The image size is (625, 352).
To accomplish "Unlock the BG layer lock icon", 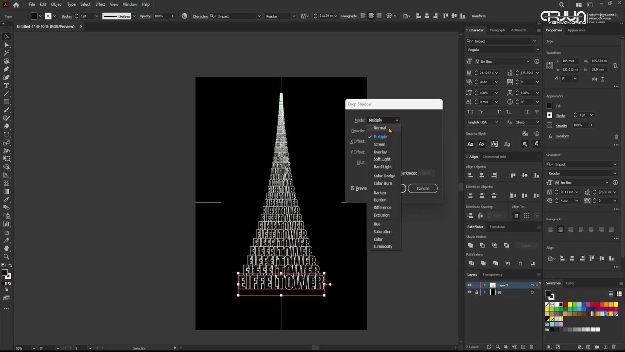I will click(x=477, y=292).
